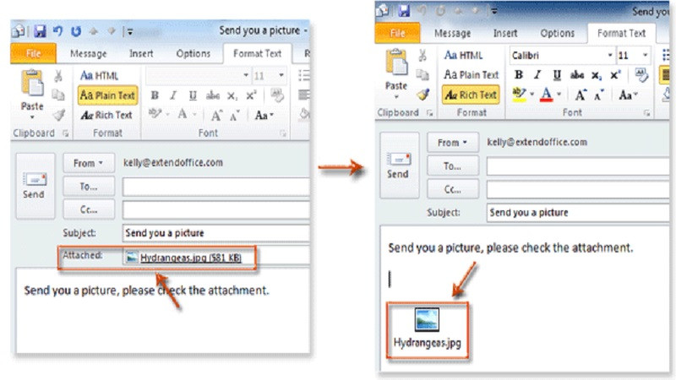Select Plain Text format in right window
Screen dimensions: 676x380
472,75
